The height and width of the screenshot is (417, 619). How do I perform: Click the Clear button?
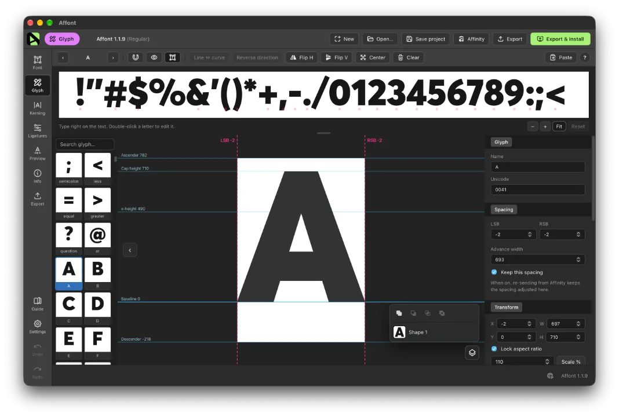[x=408, y=57]
